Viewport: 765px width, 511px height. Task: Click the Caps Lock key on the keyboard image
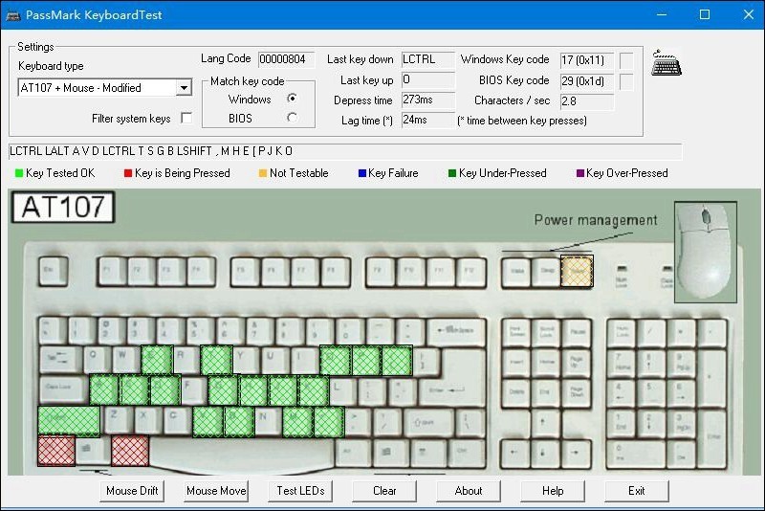pyautogui.click(x=63, y=389)
